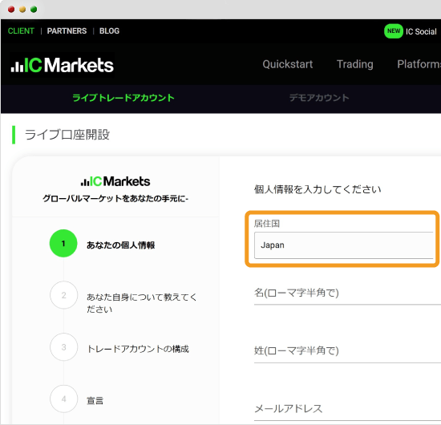This screenshot has height=425, width=441.
Task: Switch to デモアカウント tab
Action: click(x=319, y=98)
